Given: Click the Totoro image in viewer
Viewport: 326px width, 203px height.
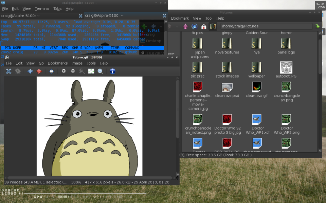Looking at the screenshot, I should click(x=89, y=126).
